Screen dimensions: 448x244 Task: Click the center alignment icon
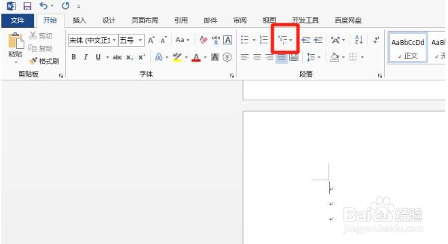coord(257,57)
